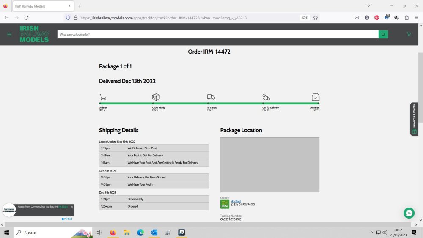Open the extensions puzzle icon

point(407,18)
